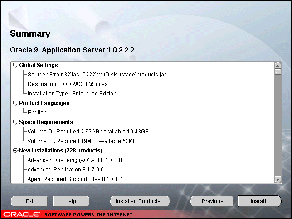This screenshot has height=219, width=292.
Task: Select Volume C:\ Required 19MB row
Action: [x=82, y=141]
